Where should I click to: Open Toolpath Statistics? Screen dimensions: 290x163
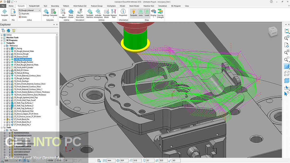[90, 14]
